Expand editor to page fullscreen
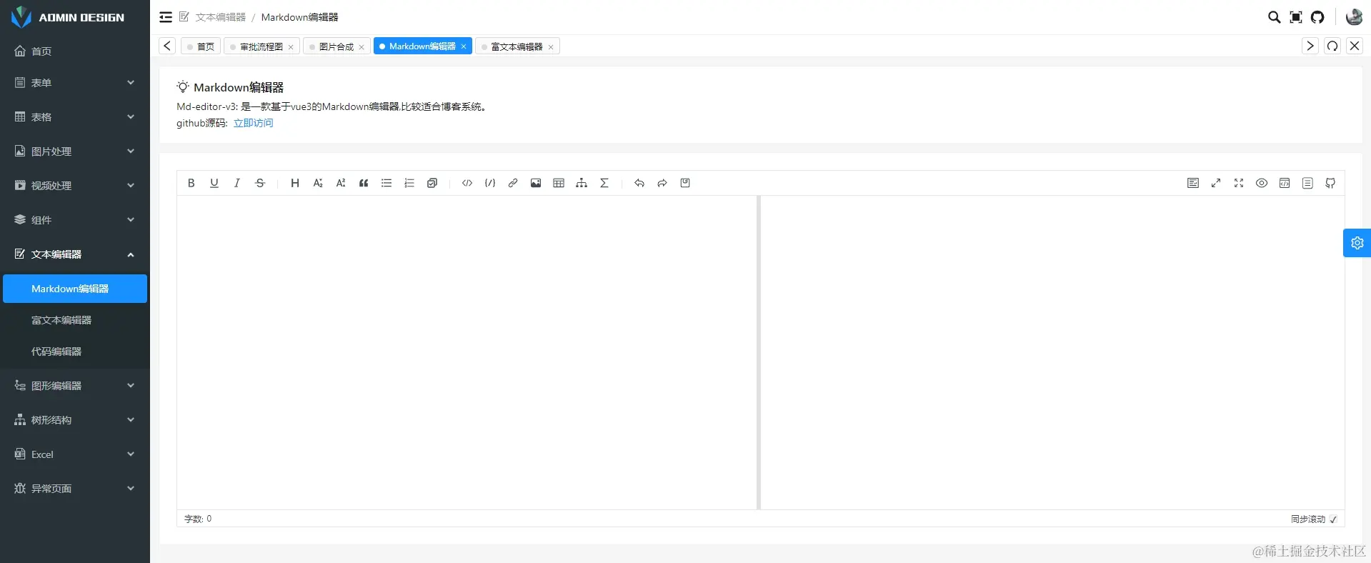Image resolution: width=1371 pixels, height=563 pixels. 1216,183
